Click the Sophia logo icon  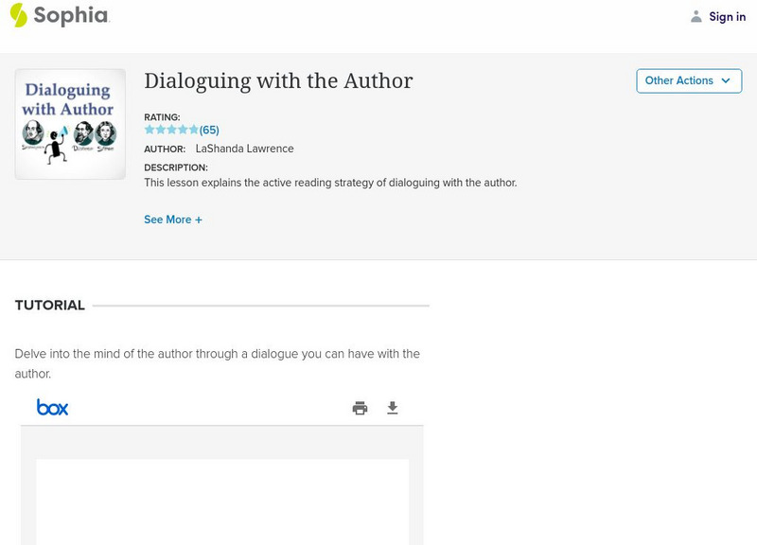tap(18, 15)
